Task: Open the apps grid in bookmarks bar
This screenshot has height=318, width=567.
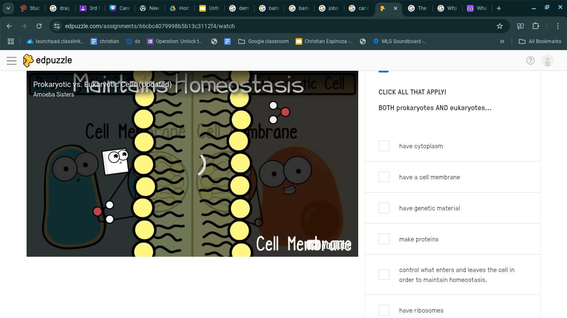Action: point(11,41)
